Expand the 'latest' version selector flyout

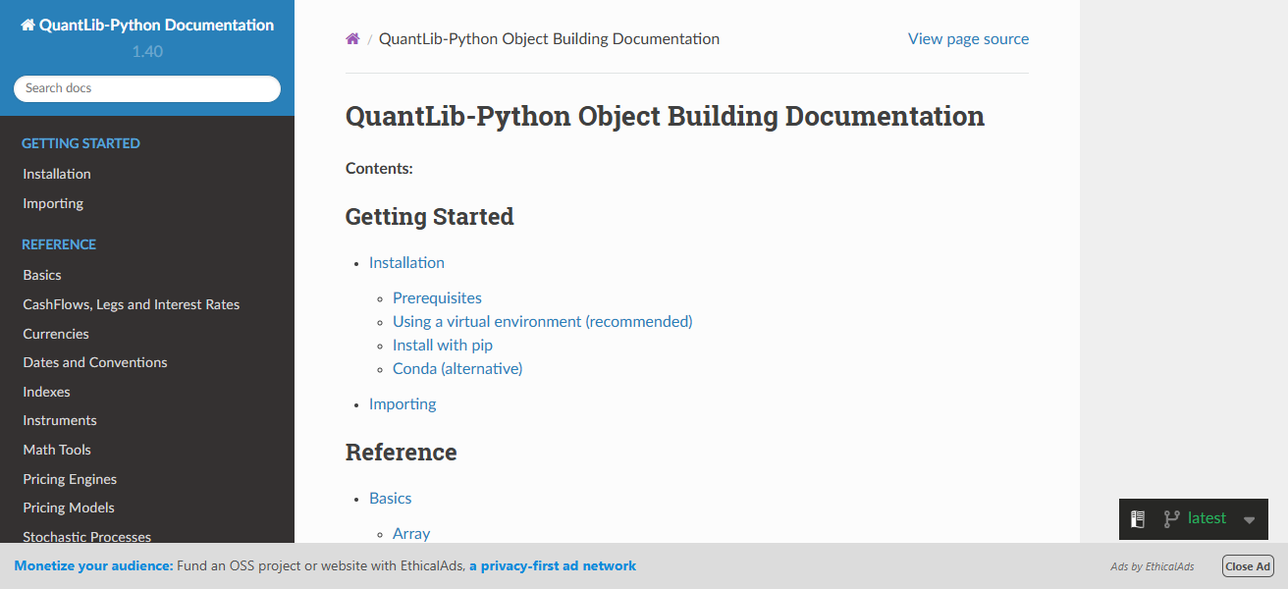(x=1206, y=518)
